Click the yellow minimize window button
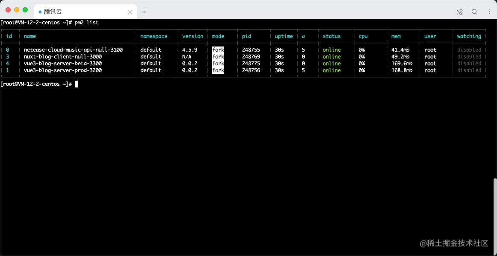This screenshot has width=497, height=256. (17, 10)
